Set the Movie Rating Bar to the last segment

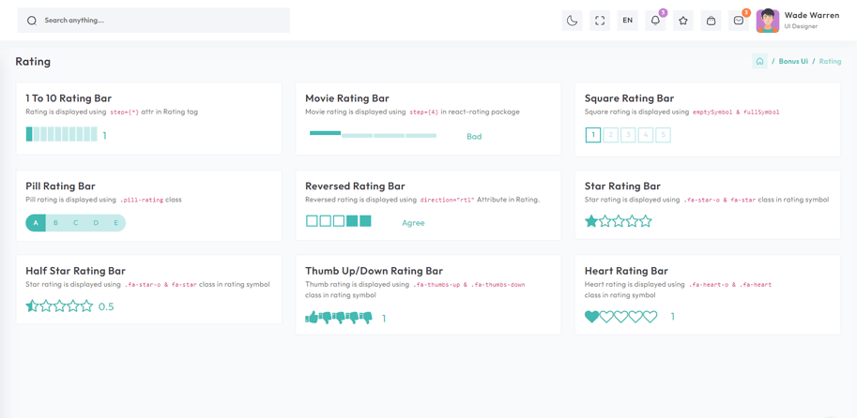click(x=421, y=135)
